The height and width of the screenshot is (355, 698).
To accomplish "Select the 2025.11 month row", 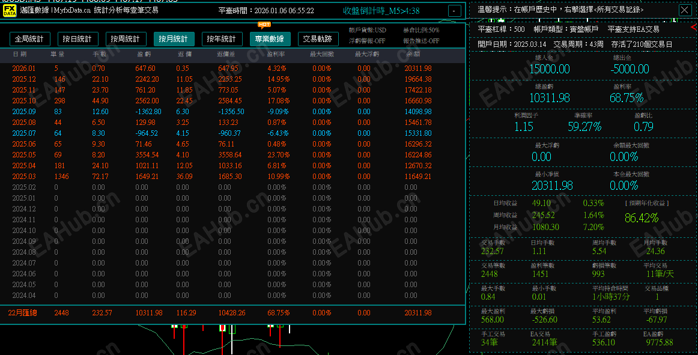I will 232,90.
